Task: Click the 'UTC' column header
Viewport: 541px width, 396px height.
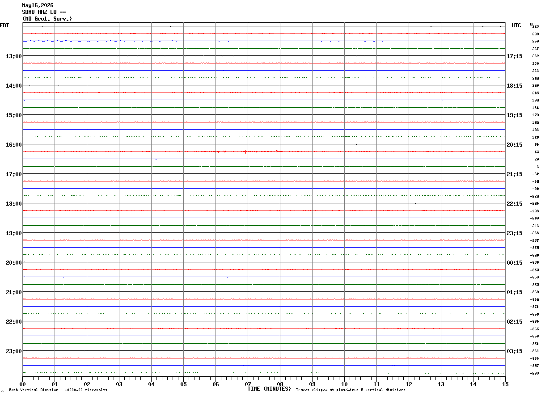Action: (x=516, y=25)
